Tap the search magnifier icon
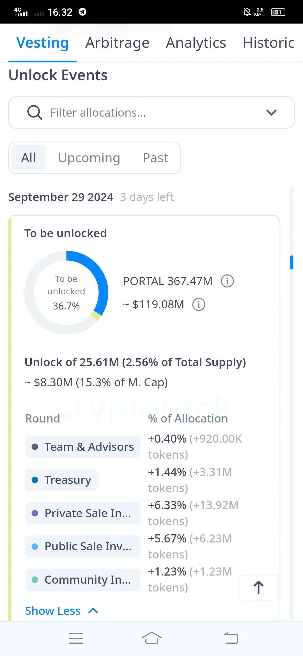This screenshot has height=656, width=303. [x=35, y=113]
